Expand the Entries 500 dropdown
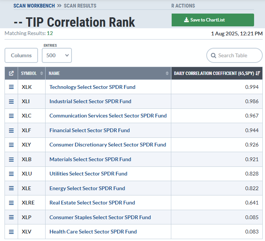Image resolution: width=265 pixels, height=241 pixels. pyautogui.click(x=57, y=55)
